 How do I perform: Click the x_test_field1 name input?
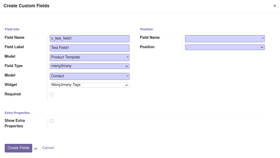(x=89, y=39)
